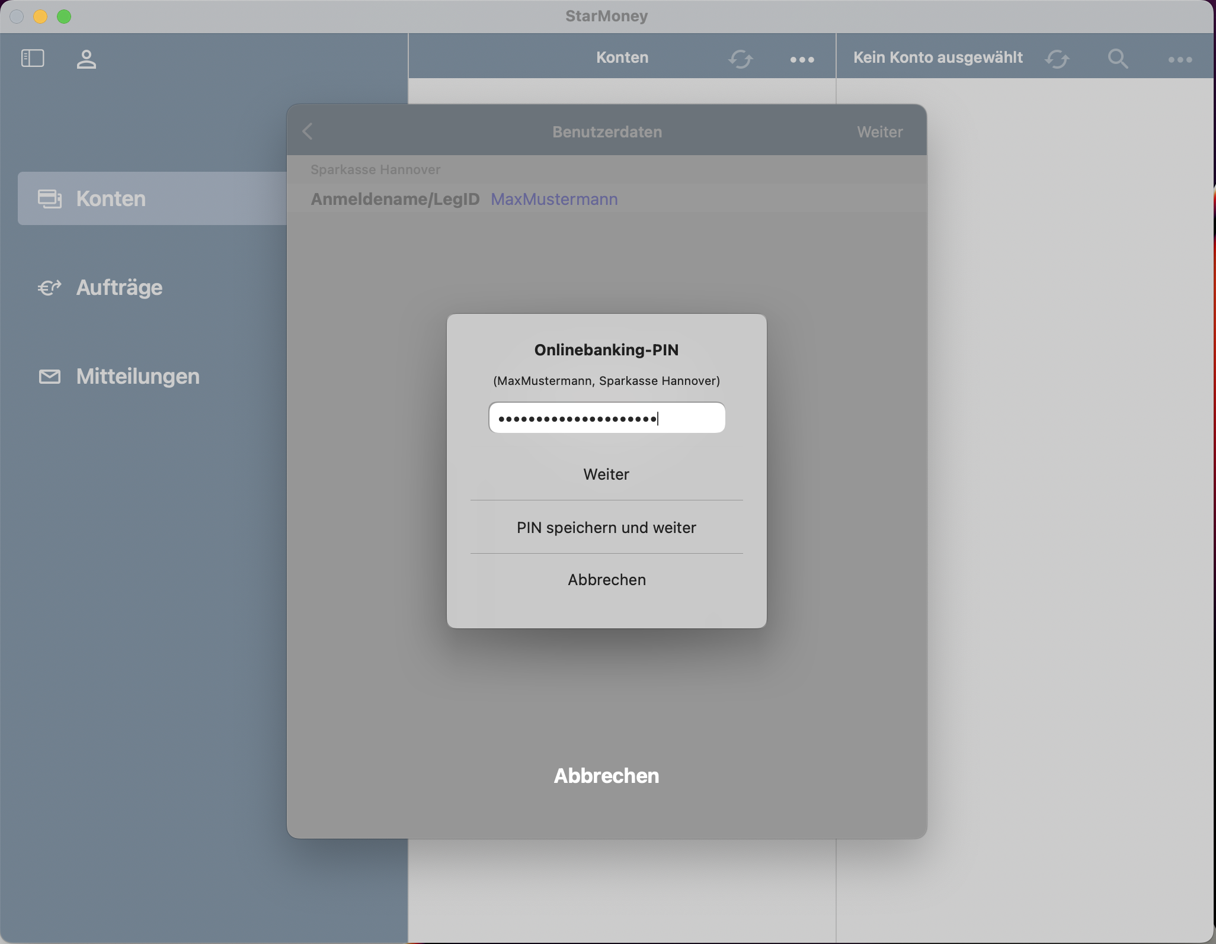The height and width of the screenshot is (944, 1216).
Task: Select Konten in the sidebar
Action: [111, 199]
